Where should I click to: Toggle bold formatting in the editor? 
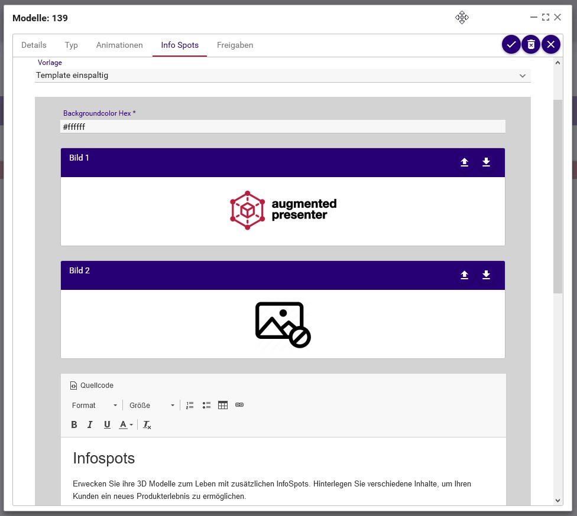tap(74, 424)
